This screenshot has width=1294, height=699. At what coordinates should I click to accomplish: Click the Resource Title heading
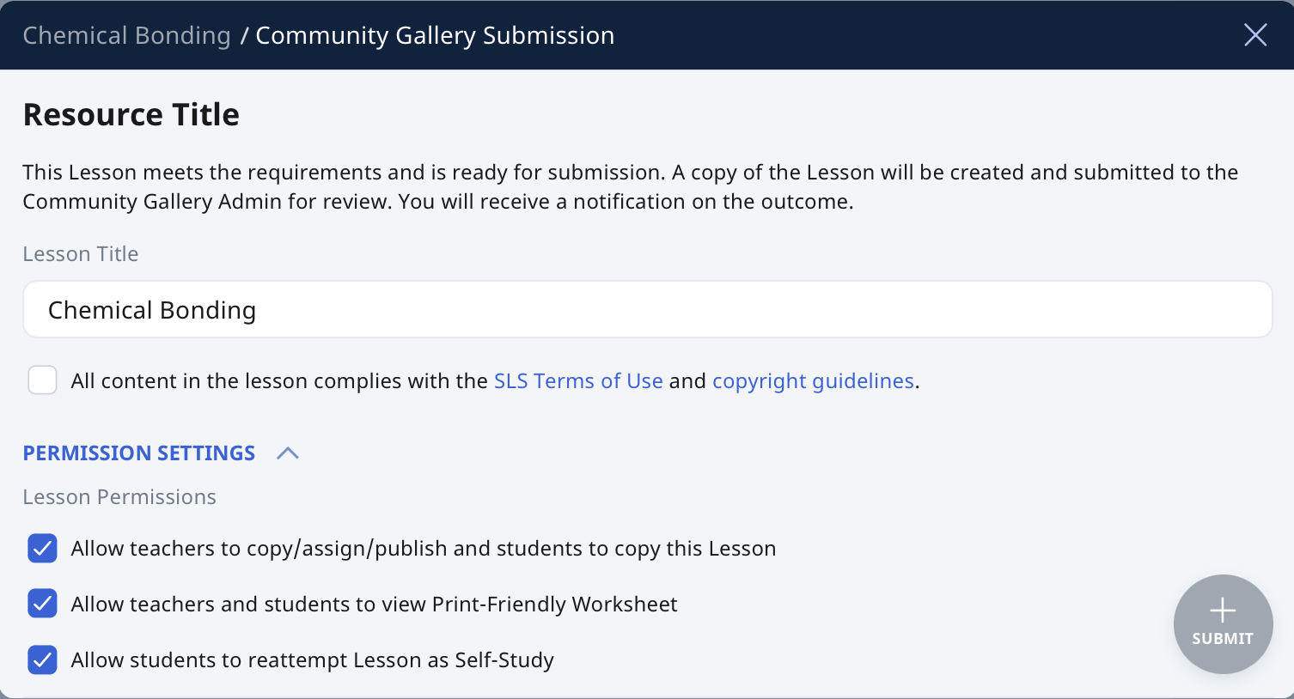click(x=131, y=114)
